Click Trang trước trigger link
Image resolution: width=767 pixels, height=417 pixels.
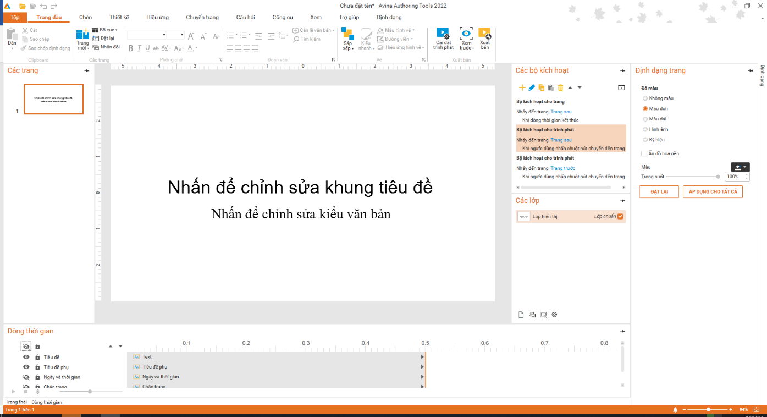[x=563, y=168]
